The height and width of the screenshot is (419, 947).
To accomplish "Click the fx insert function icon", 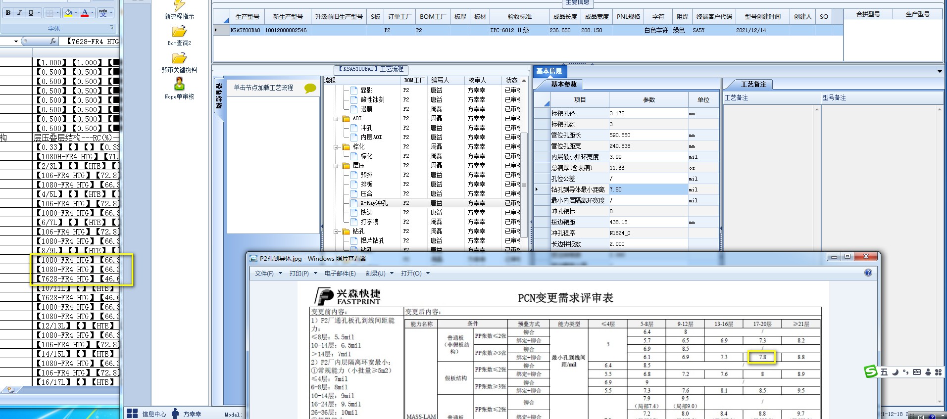I will pos(53,42).
